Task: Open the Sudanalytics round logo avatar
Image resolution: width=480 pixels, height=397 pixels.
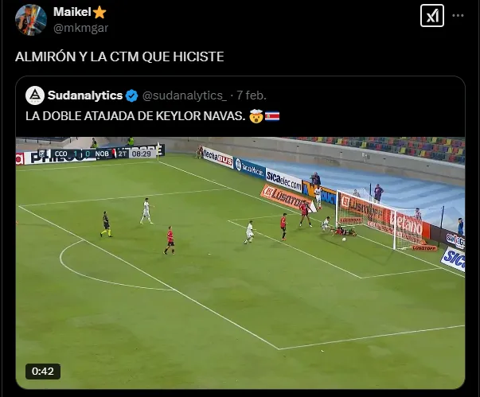Action: coord(35,95)
